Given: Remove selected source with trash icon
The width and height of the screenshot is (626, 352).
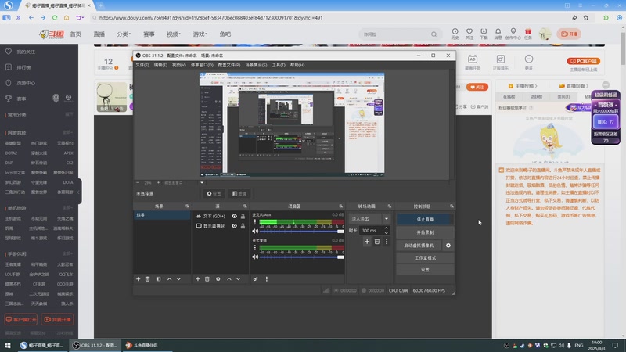Looking at the screenshot, I should (207, 279).
